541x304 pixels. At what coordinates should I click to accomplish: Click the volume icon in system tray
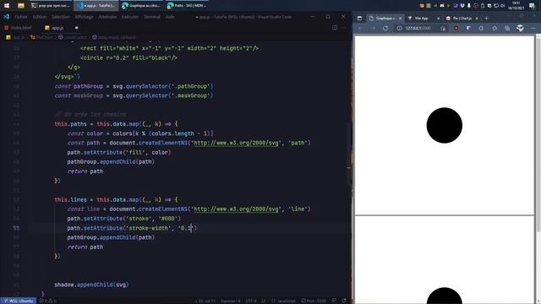click(x=503, y=6)
